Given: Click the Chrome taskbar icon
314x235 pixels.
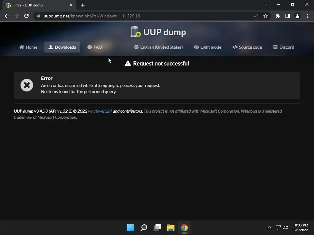Looking at the screenshot, I should click(x=184, y=228).
